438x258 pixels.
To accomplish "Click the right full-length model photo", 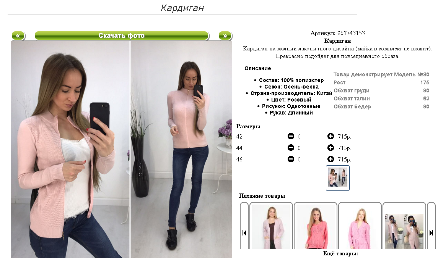I will point(181,150).
